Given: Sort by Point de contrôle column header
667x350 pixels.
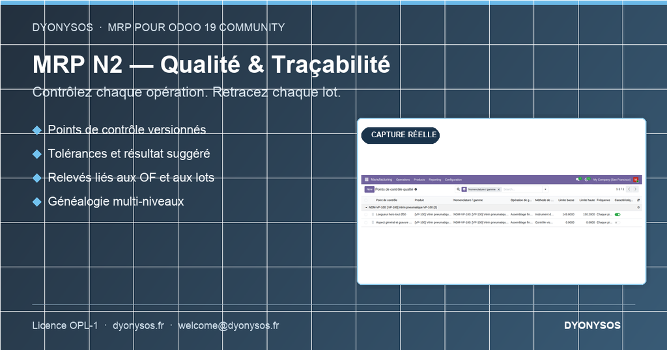Looking at the screenshot, I should [x=387, y=200].
